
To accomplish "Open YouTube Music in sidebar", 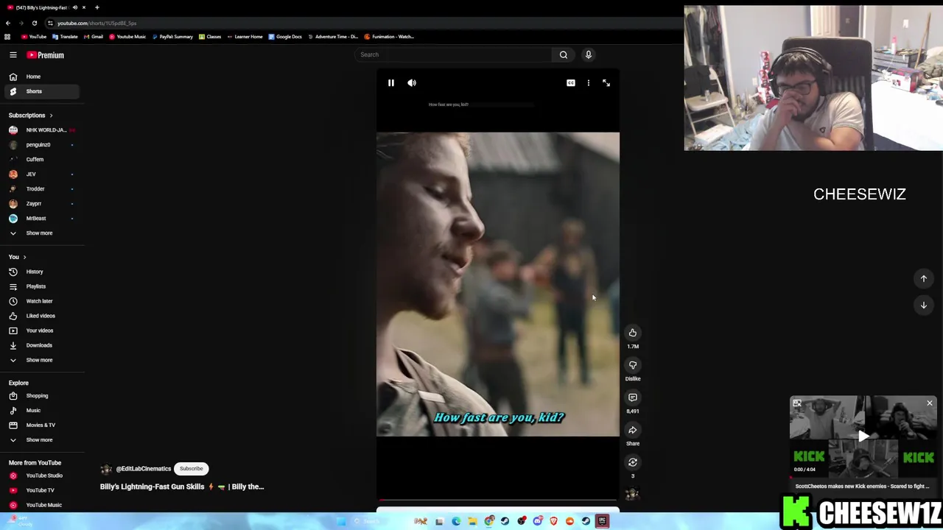I will pyautogui.click(x=42, y=505).
